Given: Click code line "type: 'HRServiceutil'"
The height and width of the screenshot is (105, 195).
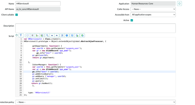Looking at the screenshot, I should pos(39,93).
